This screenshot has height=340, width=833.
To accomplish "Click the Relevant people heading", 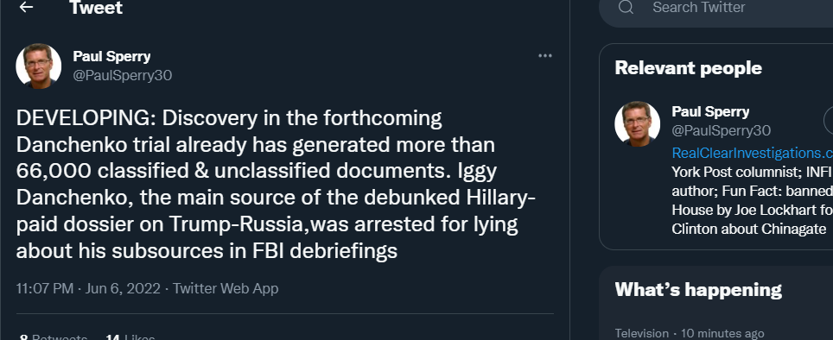I will [x=688, y=68].
